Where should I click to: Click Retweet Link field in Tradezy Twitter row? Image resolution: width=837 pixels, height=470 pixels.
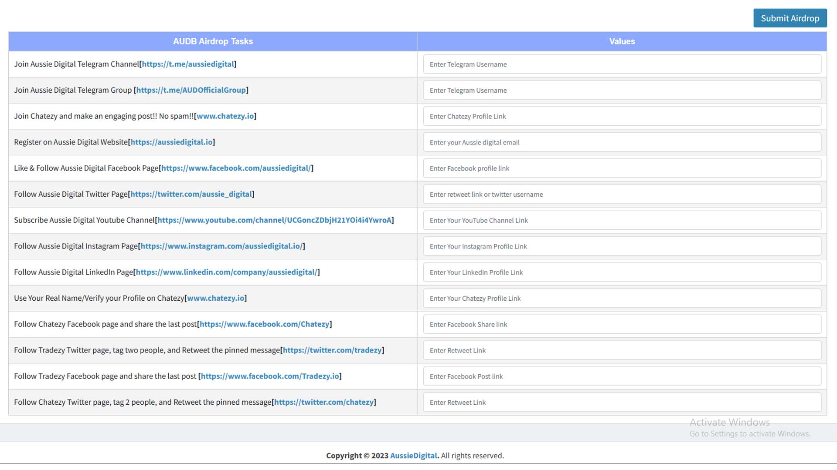tap(622, 350)
